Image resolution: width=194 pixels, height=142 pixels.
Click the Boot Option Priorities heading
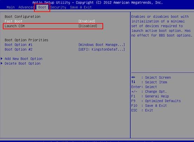tap(26, 40)
